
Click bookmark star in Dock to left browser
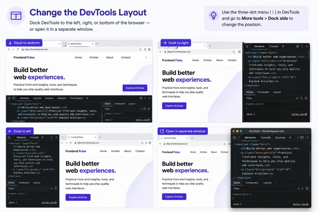coord(142,143)
